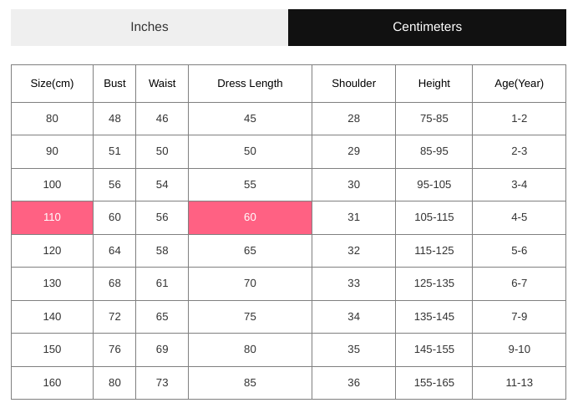Screen dimensions: 578x408
Task: Click the height 155-165 cell
Action: pos(433,383)
